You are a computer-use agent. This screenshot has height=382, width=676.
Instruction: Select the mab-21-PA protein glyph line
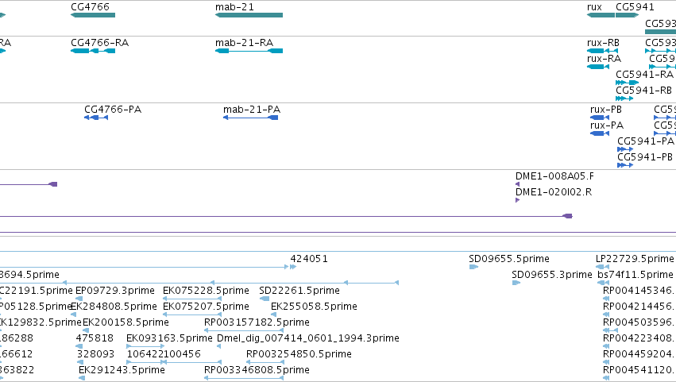click(x=250, y=118)
